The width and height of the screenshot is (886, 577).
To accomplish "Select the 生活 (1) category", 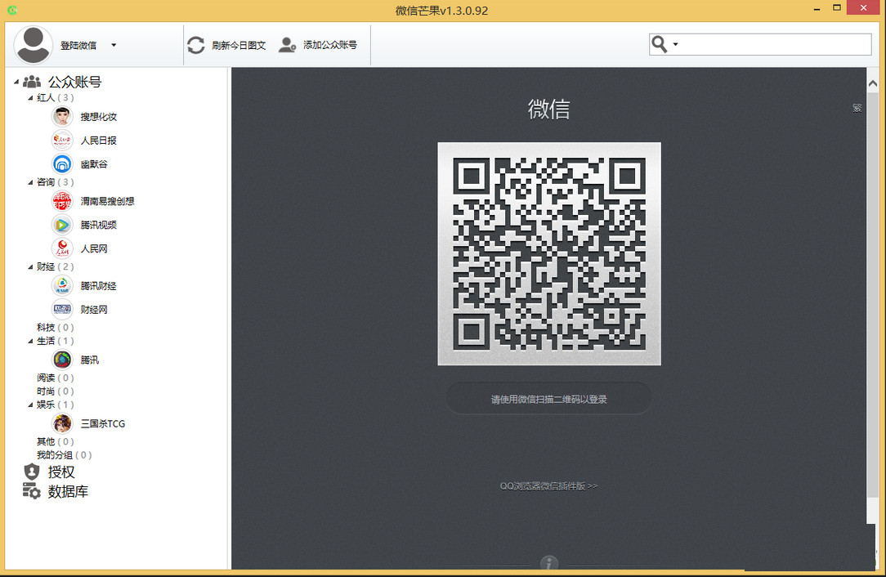I will pos(56,341).
